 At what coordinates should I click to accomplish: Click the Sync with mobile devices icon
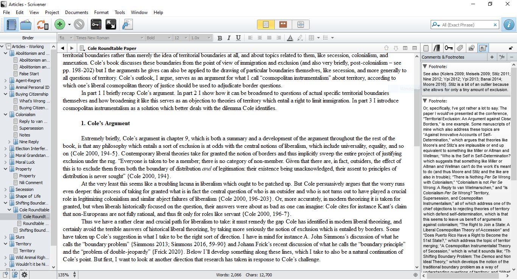[42, 25]
